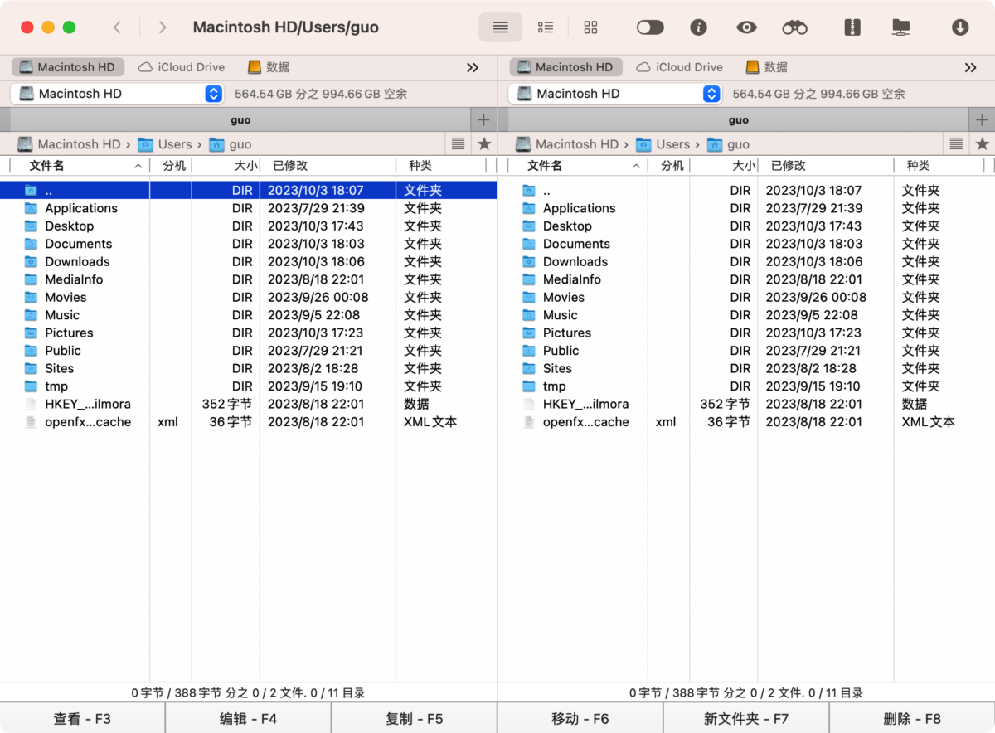Click the zip archive compress icon

(851, 27)
